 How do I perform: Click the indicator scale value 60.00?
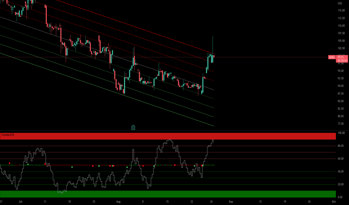(x=340, y=159)
